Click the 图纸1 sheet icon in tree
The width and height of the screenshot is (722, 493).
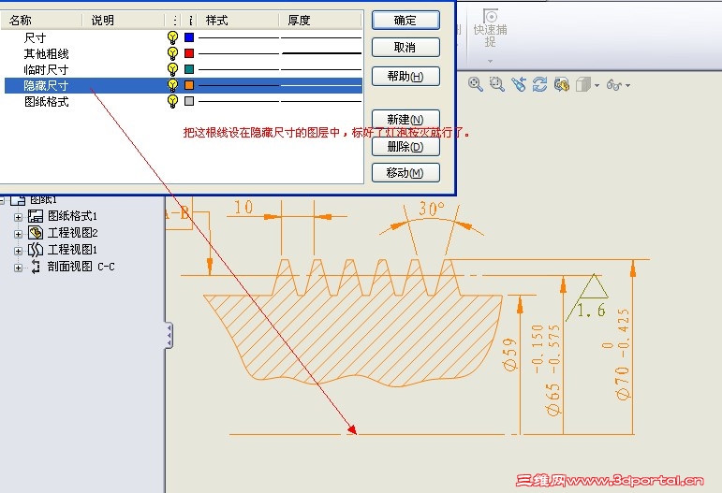[x=19, y=199]
